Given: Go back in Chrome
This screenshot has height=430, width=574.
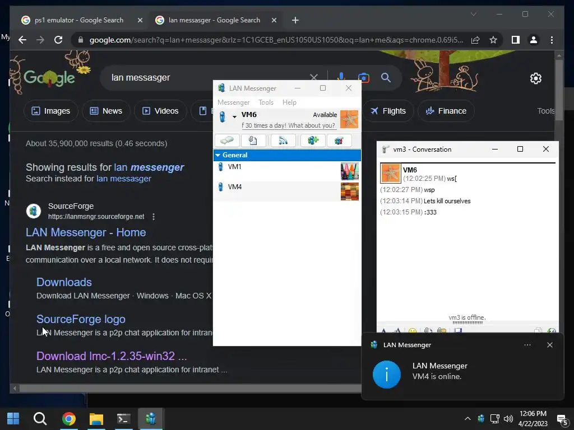Looking at the screenshot, I should [22, 40].
